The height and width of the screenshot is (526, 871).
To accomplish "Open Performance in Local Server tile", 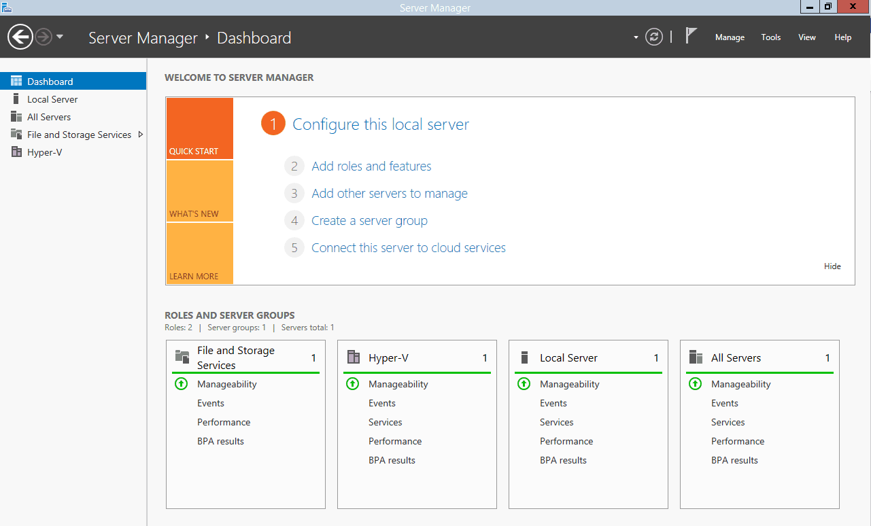I will [566, 441].
